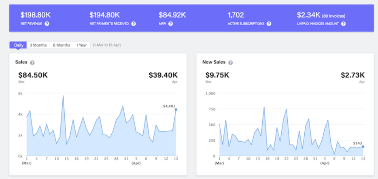
Task: Switch to the 3 Months view
Action: (38, 45)
